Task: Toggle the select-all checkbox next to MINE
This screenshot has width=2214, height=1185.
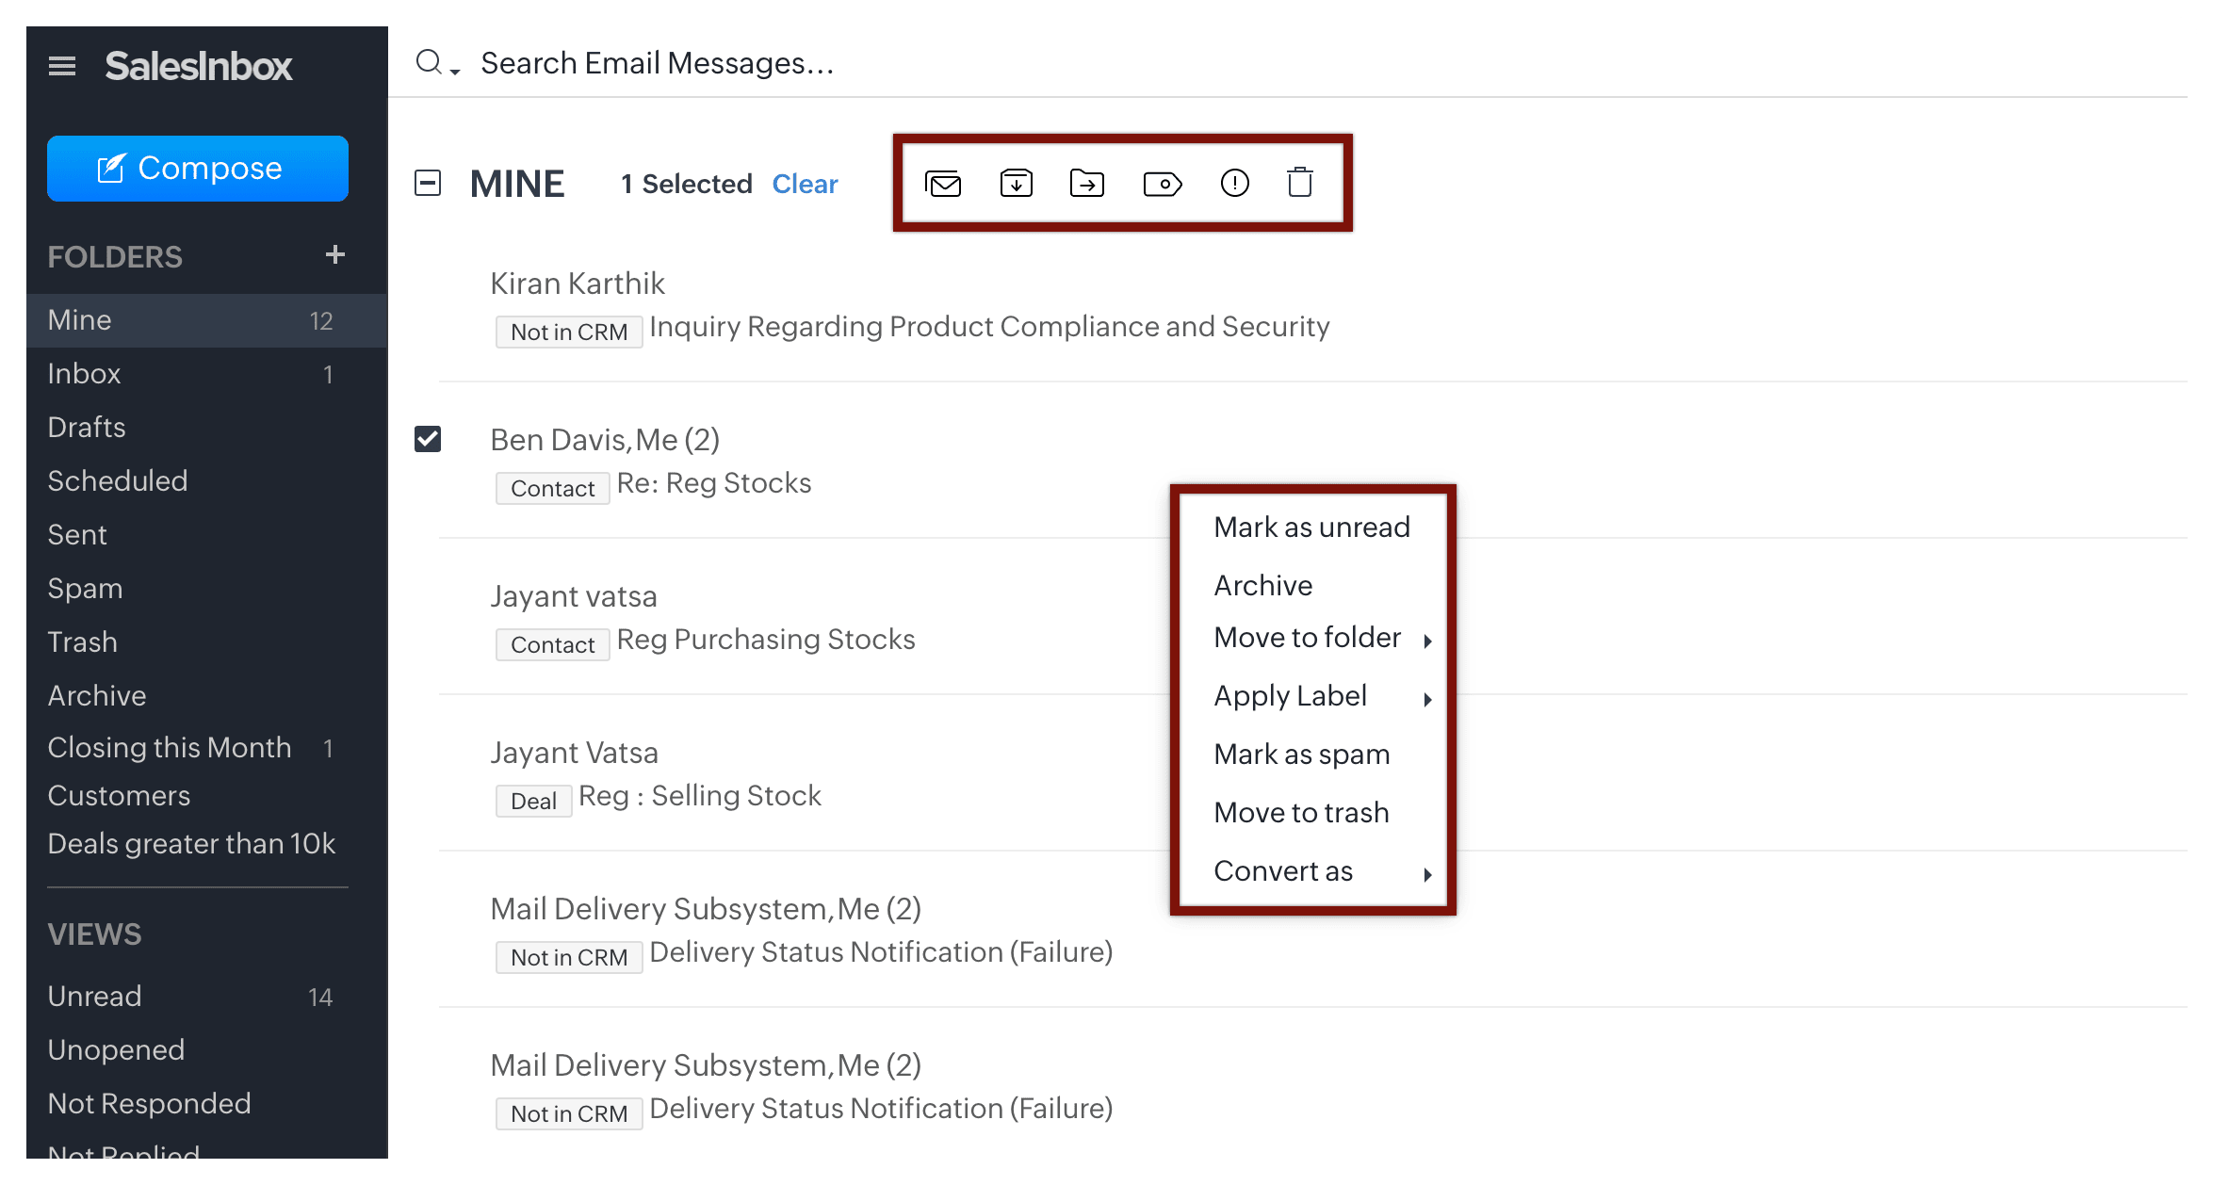Action: tap(428, 183)
